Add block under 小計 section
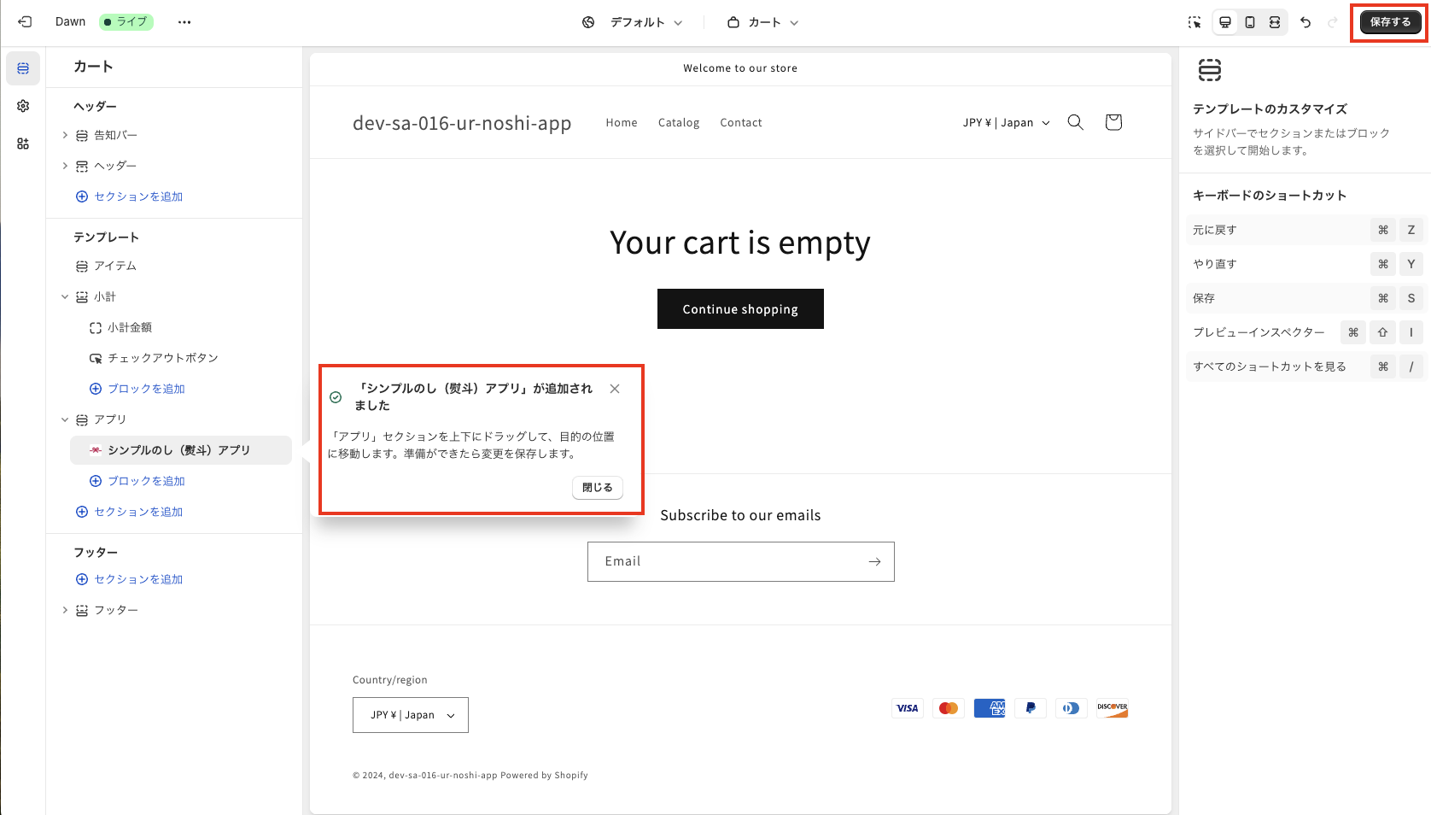The image size is (1431, 815). (137, 389)
